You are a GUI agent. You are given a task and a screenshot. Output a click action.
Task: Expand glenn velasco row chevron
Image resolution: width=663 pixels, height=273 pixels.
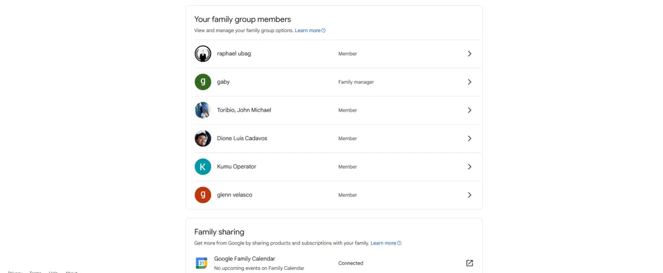[469, 195]
